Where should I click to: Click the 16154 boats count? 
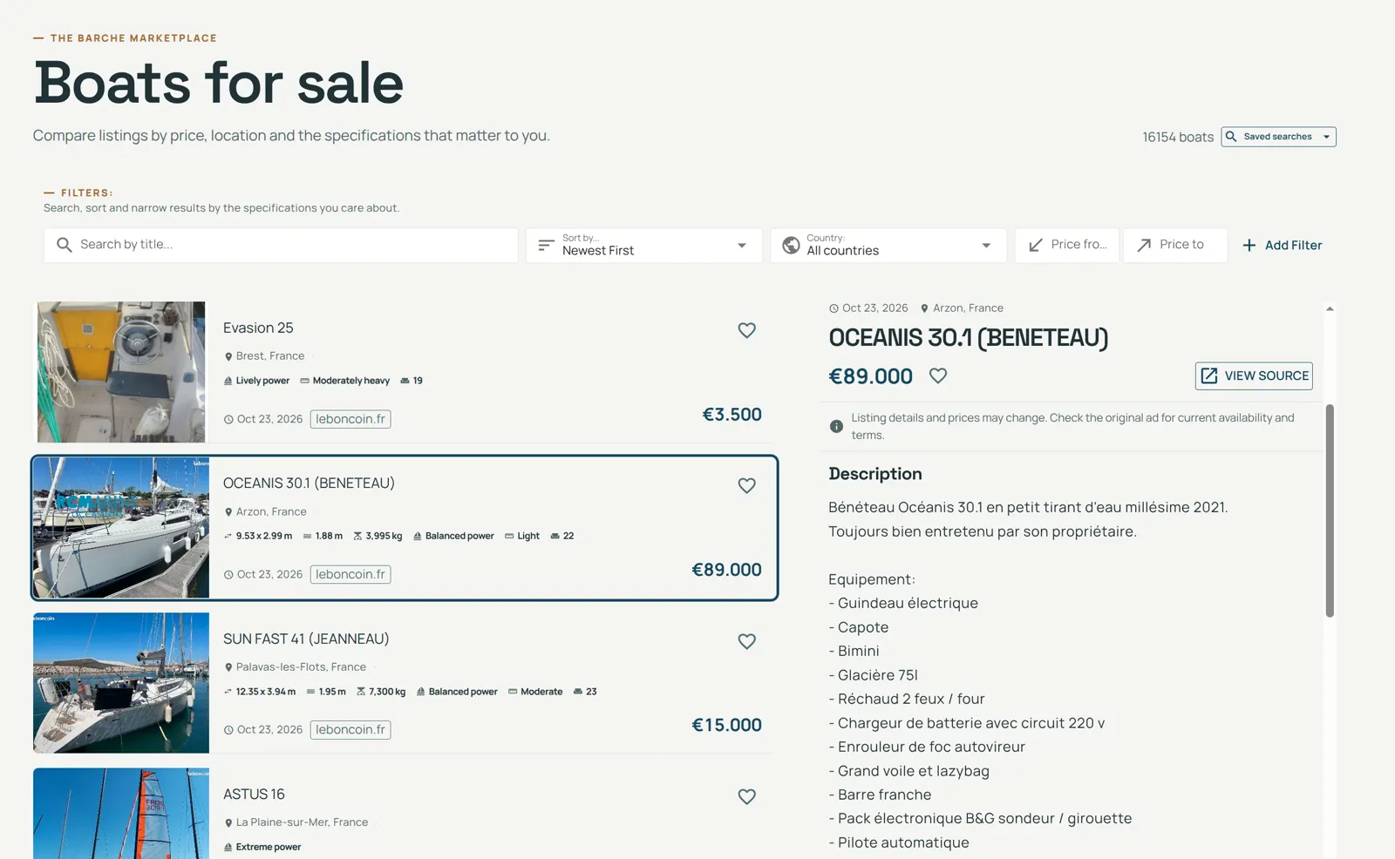click(x=1178, y=137)
